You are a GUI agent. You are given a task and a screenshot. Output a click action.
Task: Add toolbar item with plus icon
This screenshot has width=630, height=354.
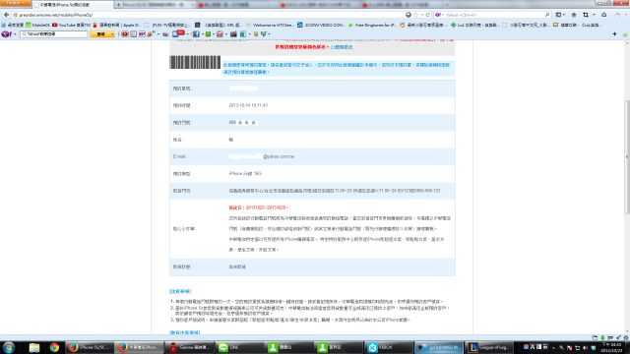click(x=614, y=34)
